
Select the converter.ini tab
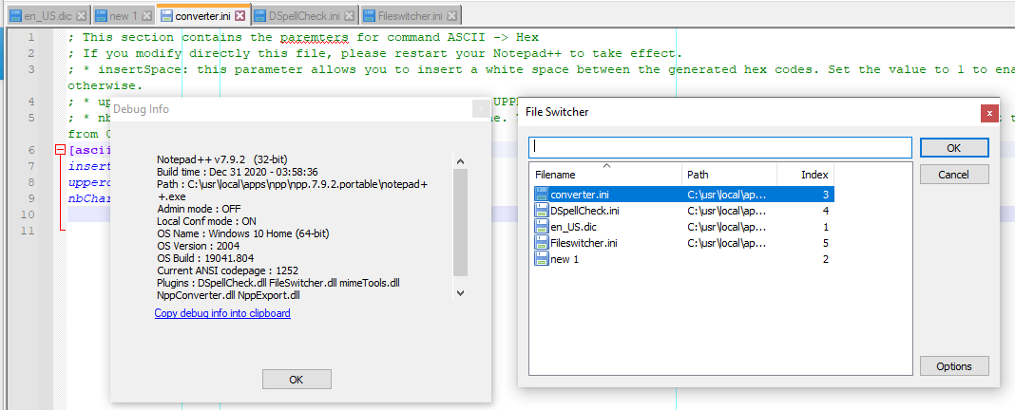click(x=202, y=14)
